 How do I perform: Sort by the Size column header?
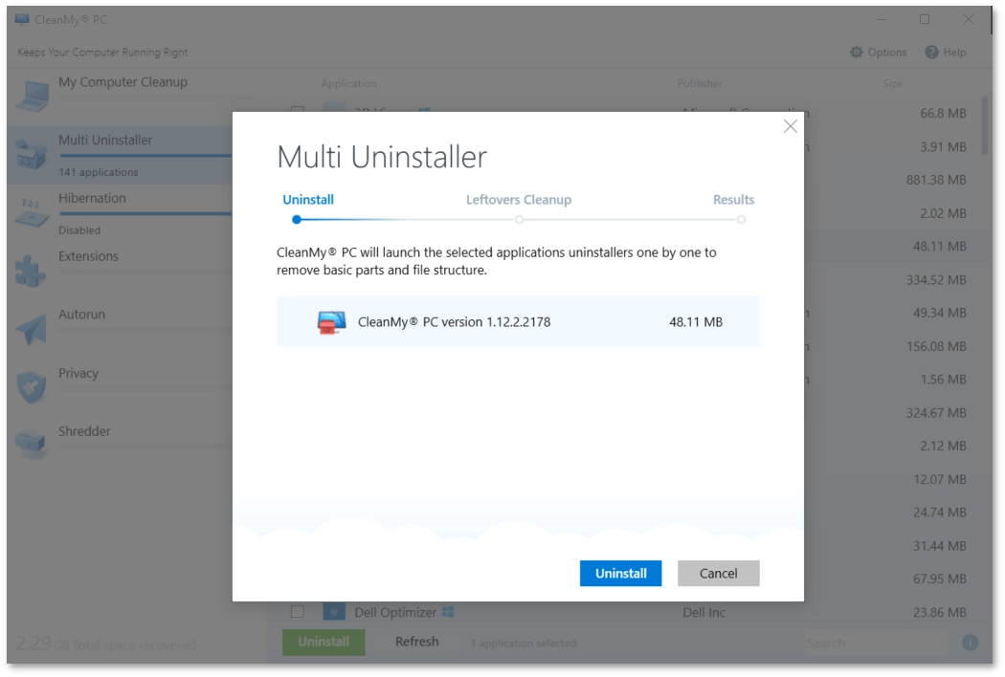click(892, 83)
